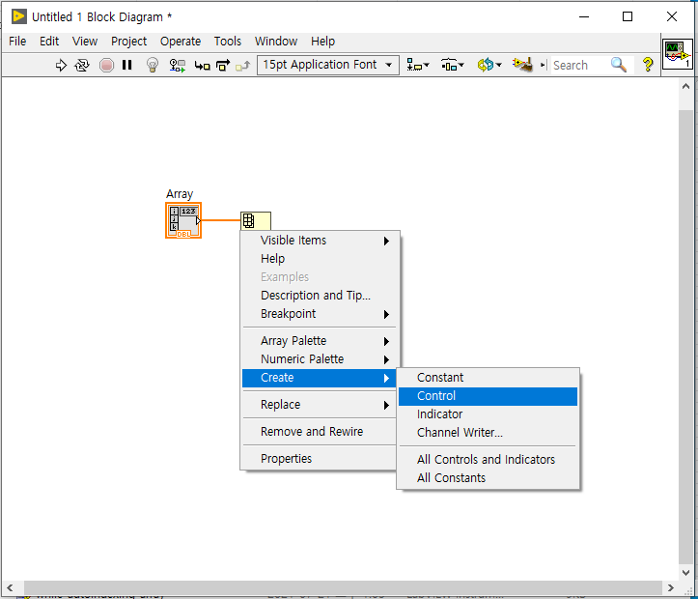Click the Clean Up Diagram broom icon

coord(522,65)
